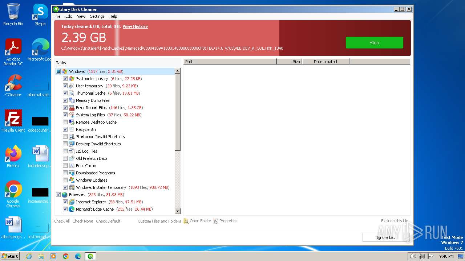
Task: Click the Old Prefetch Data icon
Action: tap(72, 158)
